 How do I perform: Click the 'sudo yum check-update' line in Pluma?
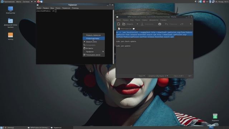click(x=126, y=42)
